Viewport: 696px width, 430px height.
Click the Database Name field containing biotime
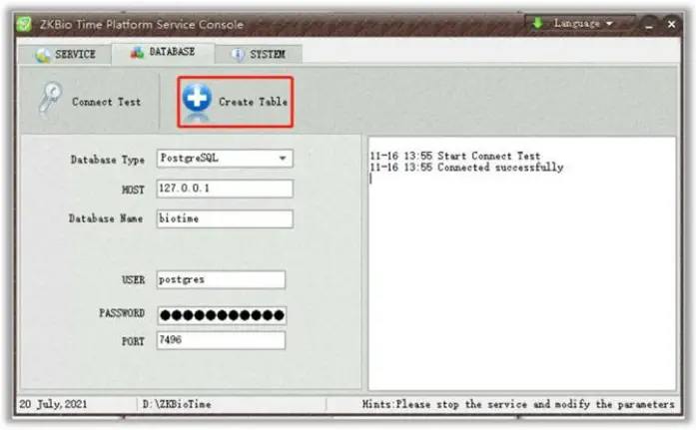click(x=225, y=218)
